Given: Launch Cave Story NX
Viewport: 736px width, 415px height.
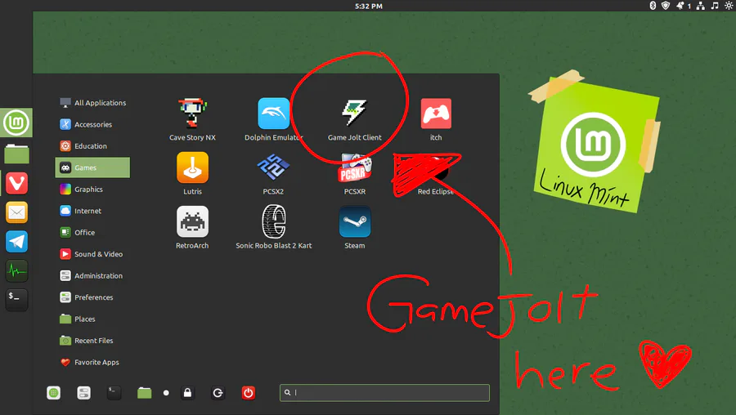Looking at the screenshot, I should click(x=192, y=119).
